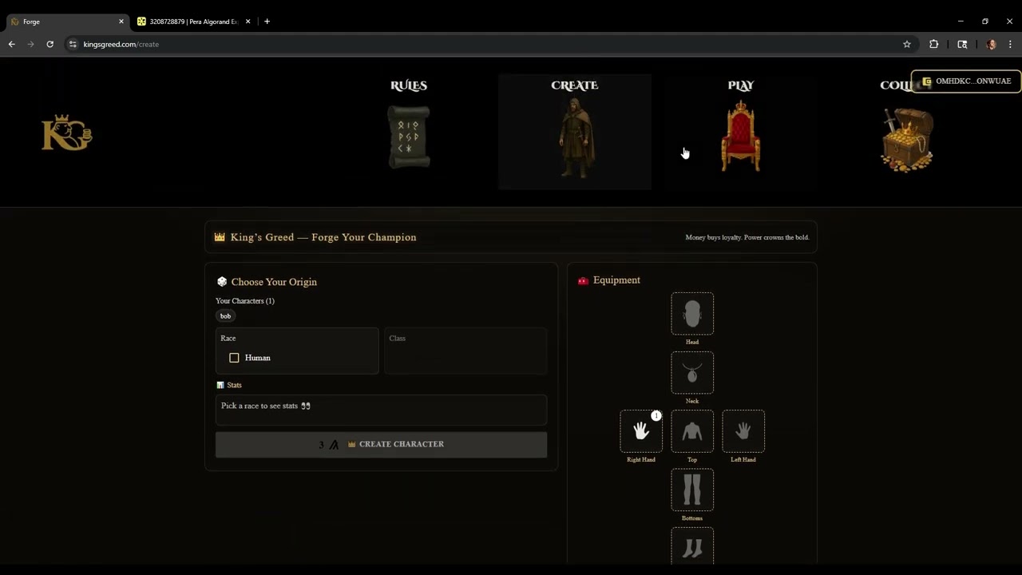View site information icon in address bar

tap(73, 44)
